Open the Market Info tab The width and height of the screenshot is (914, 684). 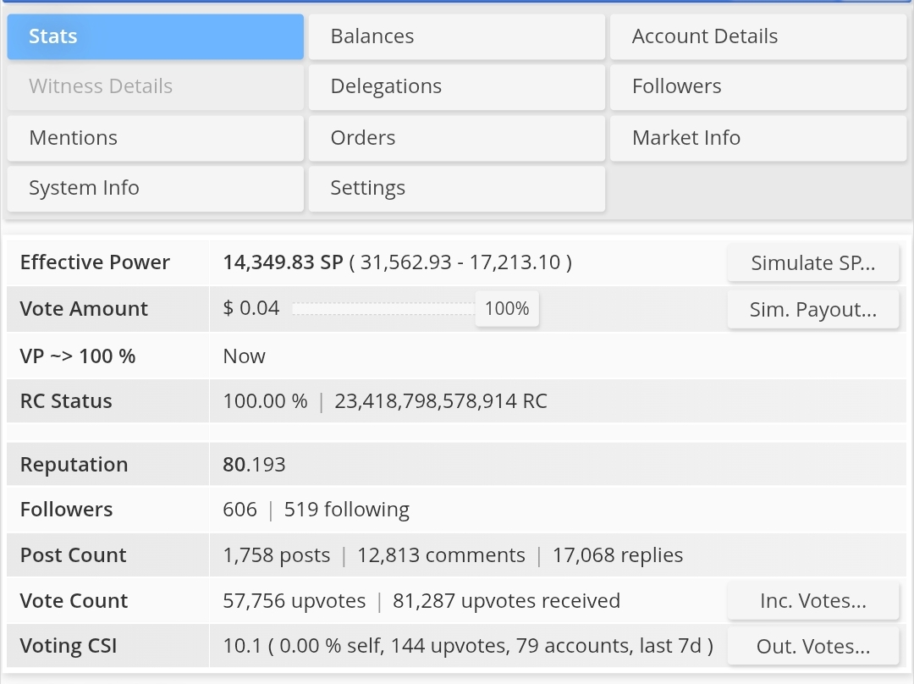point(757,138)
